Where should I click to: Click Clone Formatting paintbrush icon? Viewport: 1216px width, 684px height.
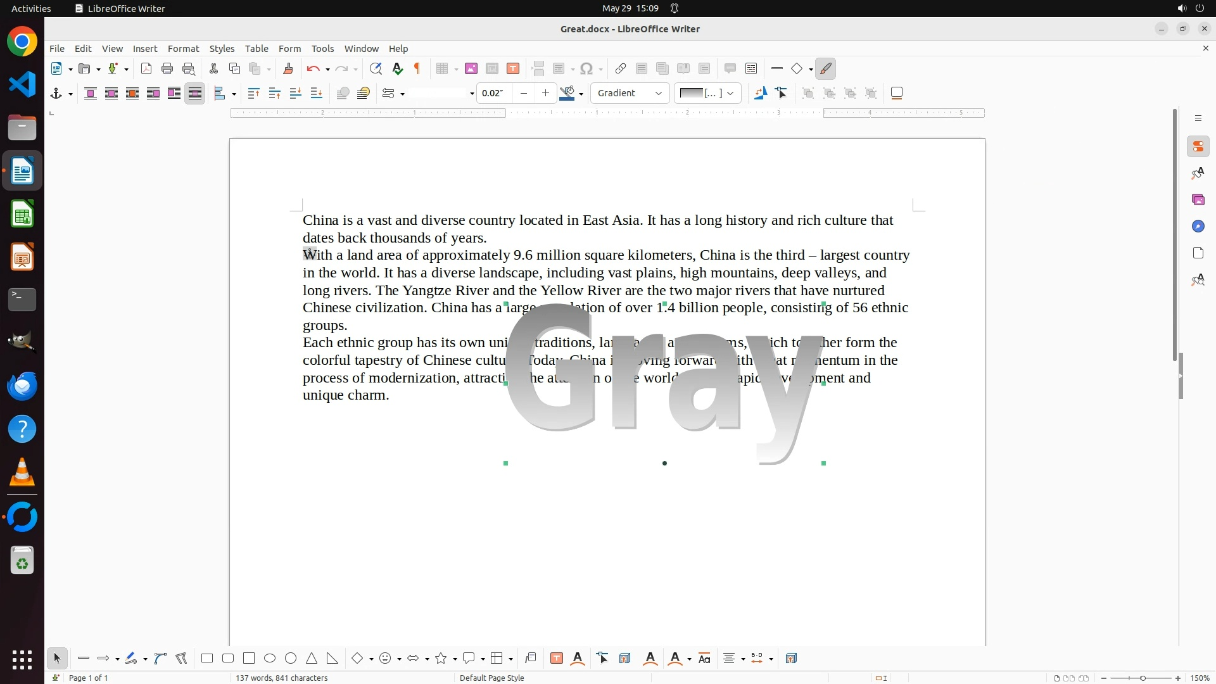(x=288, y=69)
